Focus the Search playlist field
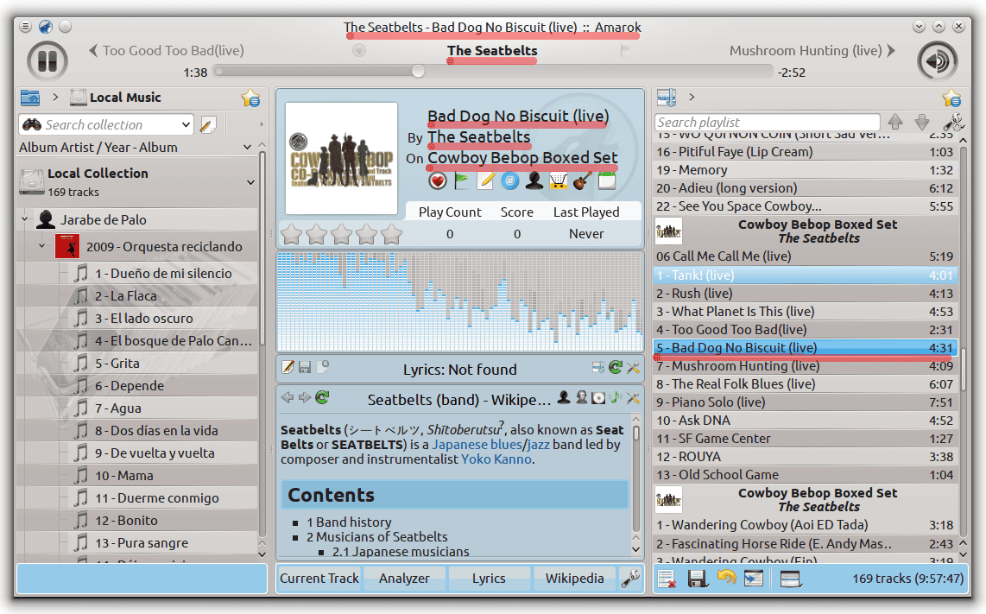 pos(768,122)
